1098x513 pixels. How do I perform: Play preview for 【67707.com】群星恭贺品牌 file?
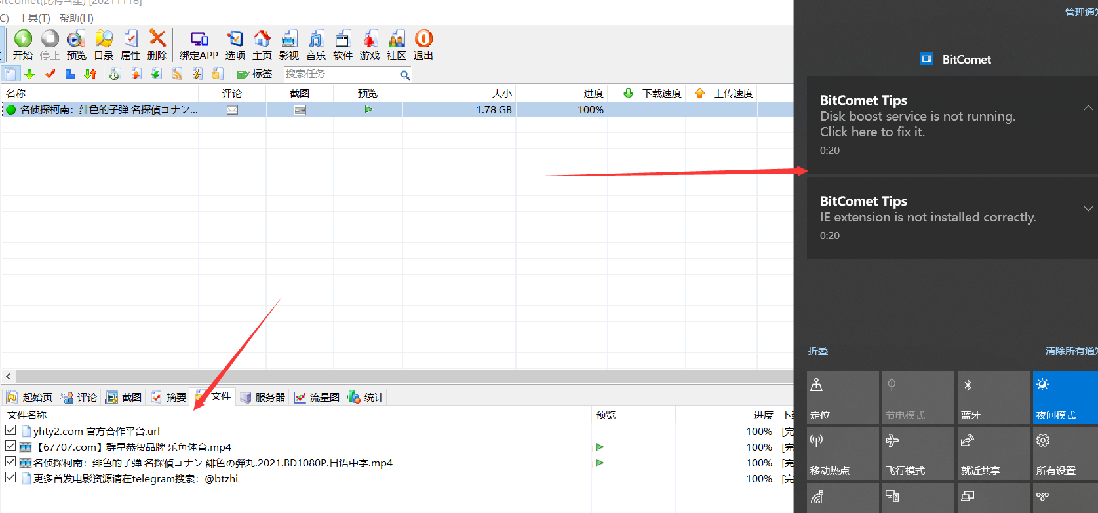(599, 447)
